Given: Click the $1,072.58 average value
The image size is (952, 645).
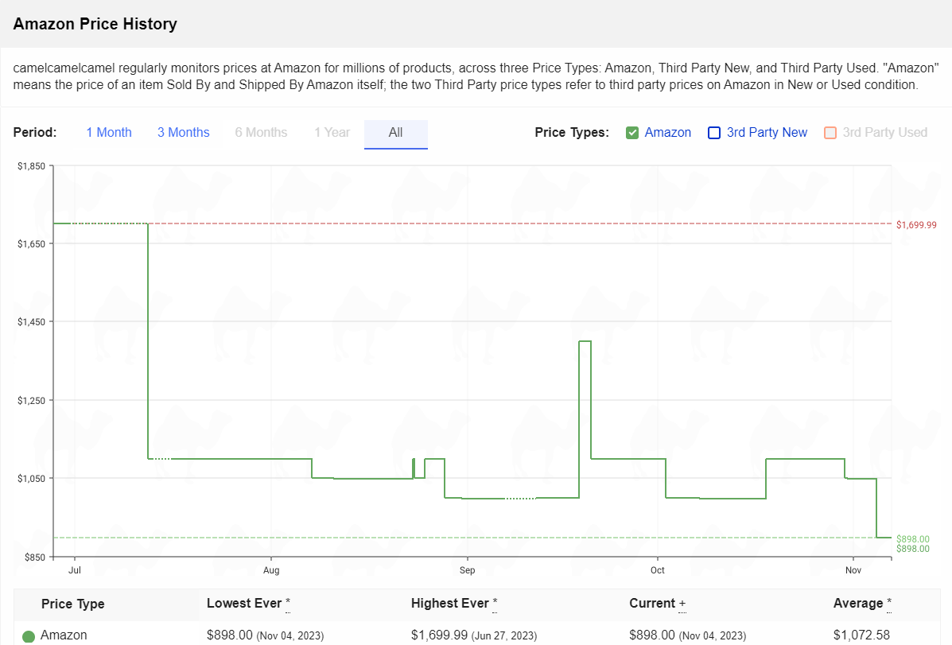Looking at the screenshot, I should pyautogui.click(x=861, y=635).
